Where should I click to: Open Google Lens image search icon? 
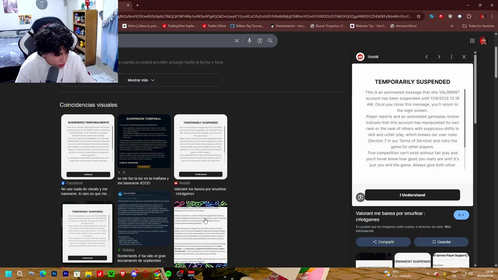pyautogui.click(x=260, y=40)
